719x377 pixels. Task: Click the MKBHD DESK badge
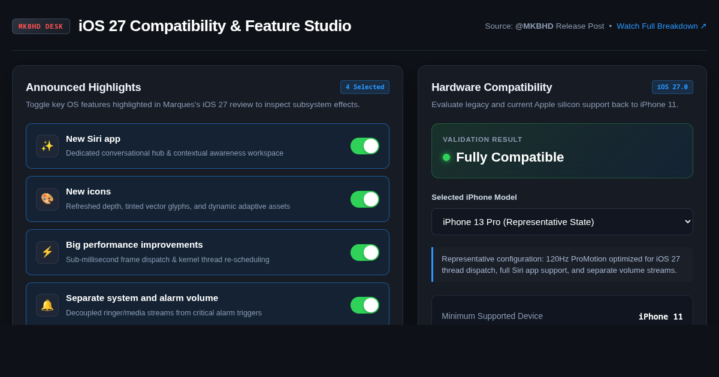coord(41,26)
